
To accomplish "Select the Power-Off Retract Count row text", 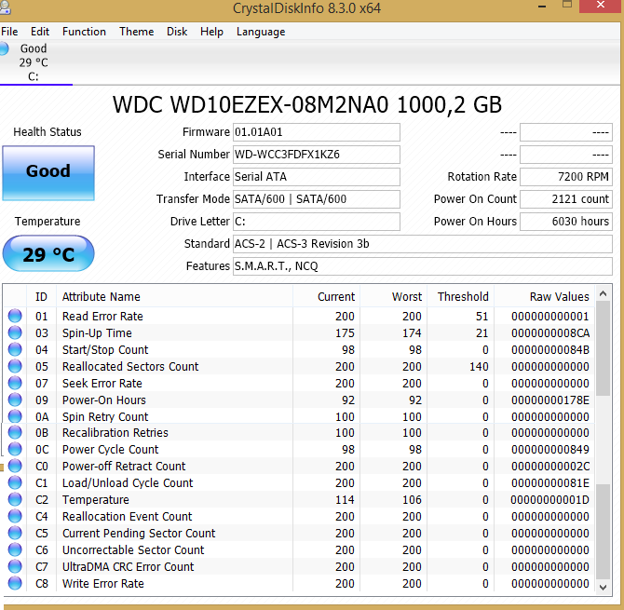I will [x=124, y=466].
